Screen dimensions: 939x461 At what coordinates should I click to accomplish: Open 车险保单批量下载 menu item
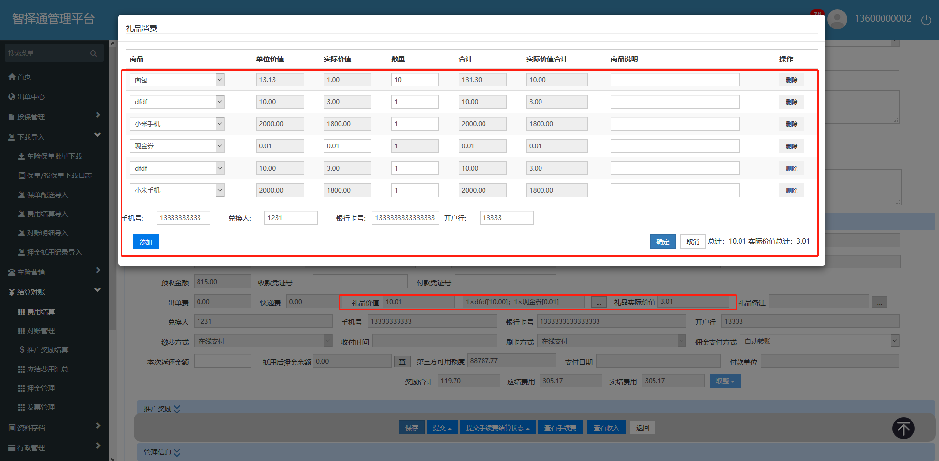coord(54,156)
